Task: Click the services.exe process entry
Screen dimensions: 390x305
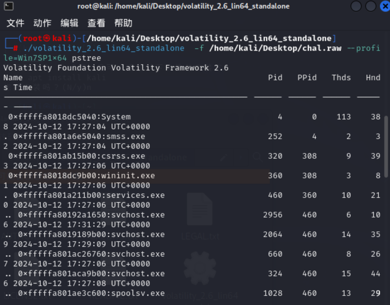Action: (89, 195)
